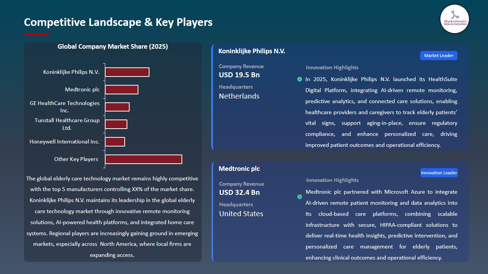Click the Competitive Landscape & Key Players heading

[118, 22]
